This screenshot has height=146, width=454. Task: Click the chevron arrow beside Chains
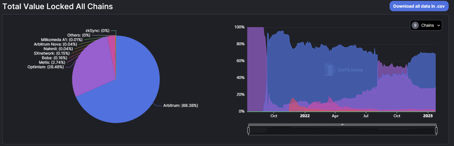point(439,26)
